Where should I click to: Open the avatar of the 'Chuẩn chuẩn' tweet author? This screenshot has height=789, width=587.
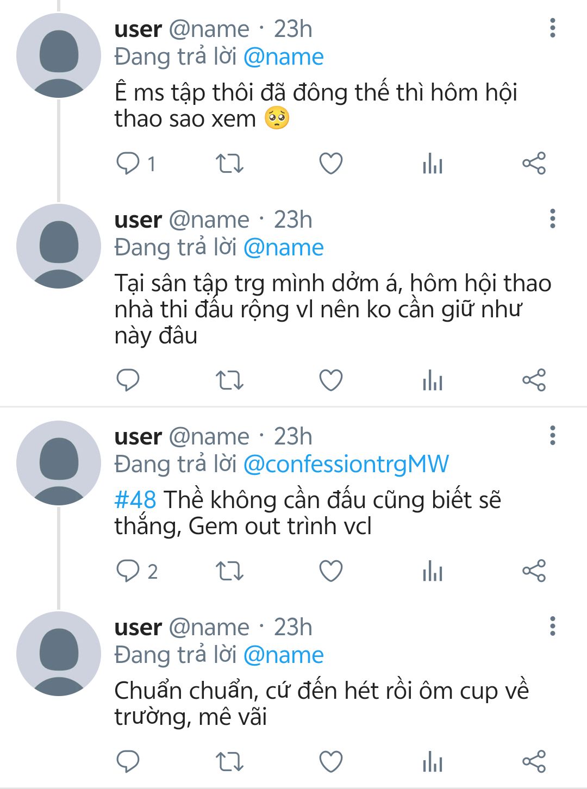tap(59, 653)
